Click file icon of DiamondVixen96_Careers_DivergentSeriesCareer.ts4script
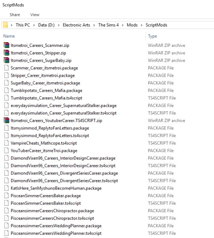The image size is (214, 238). coord(6,180)
